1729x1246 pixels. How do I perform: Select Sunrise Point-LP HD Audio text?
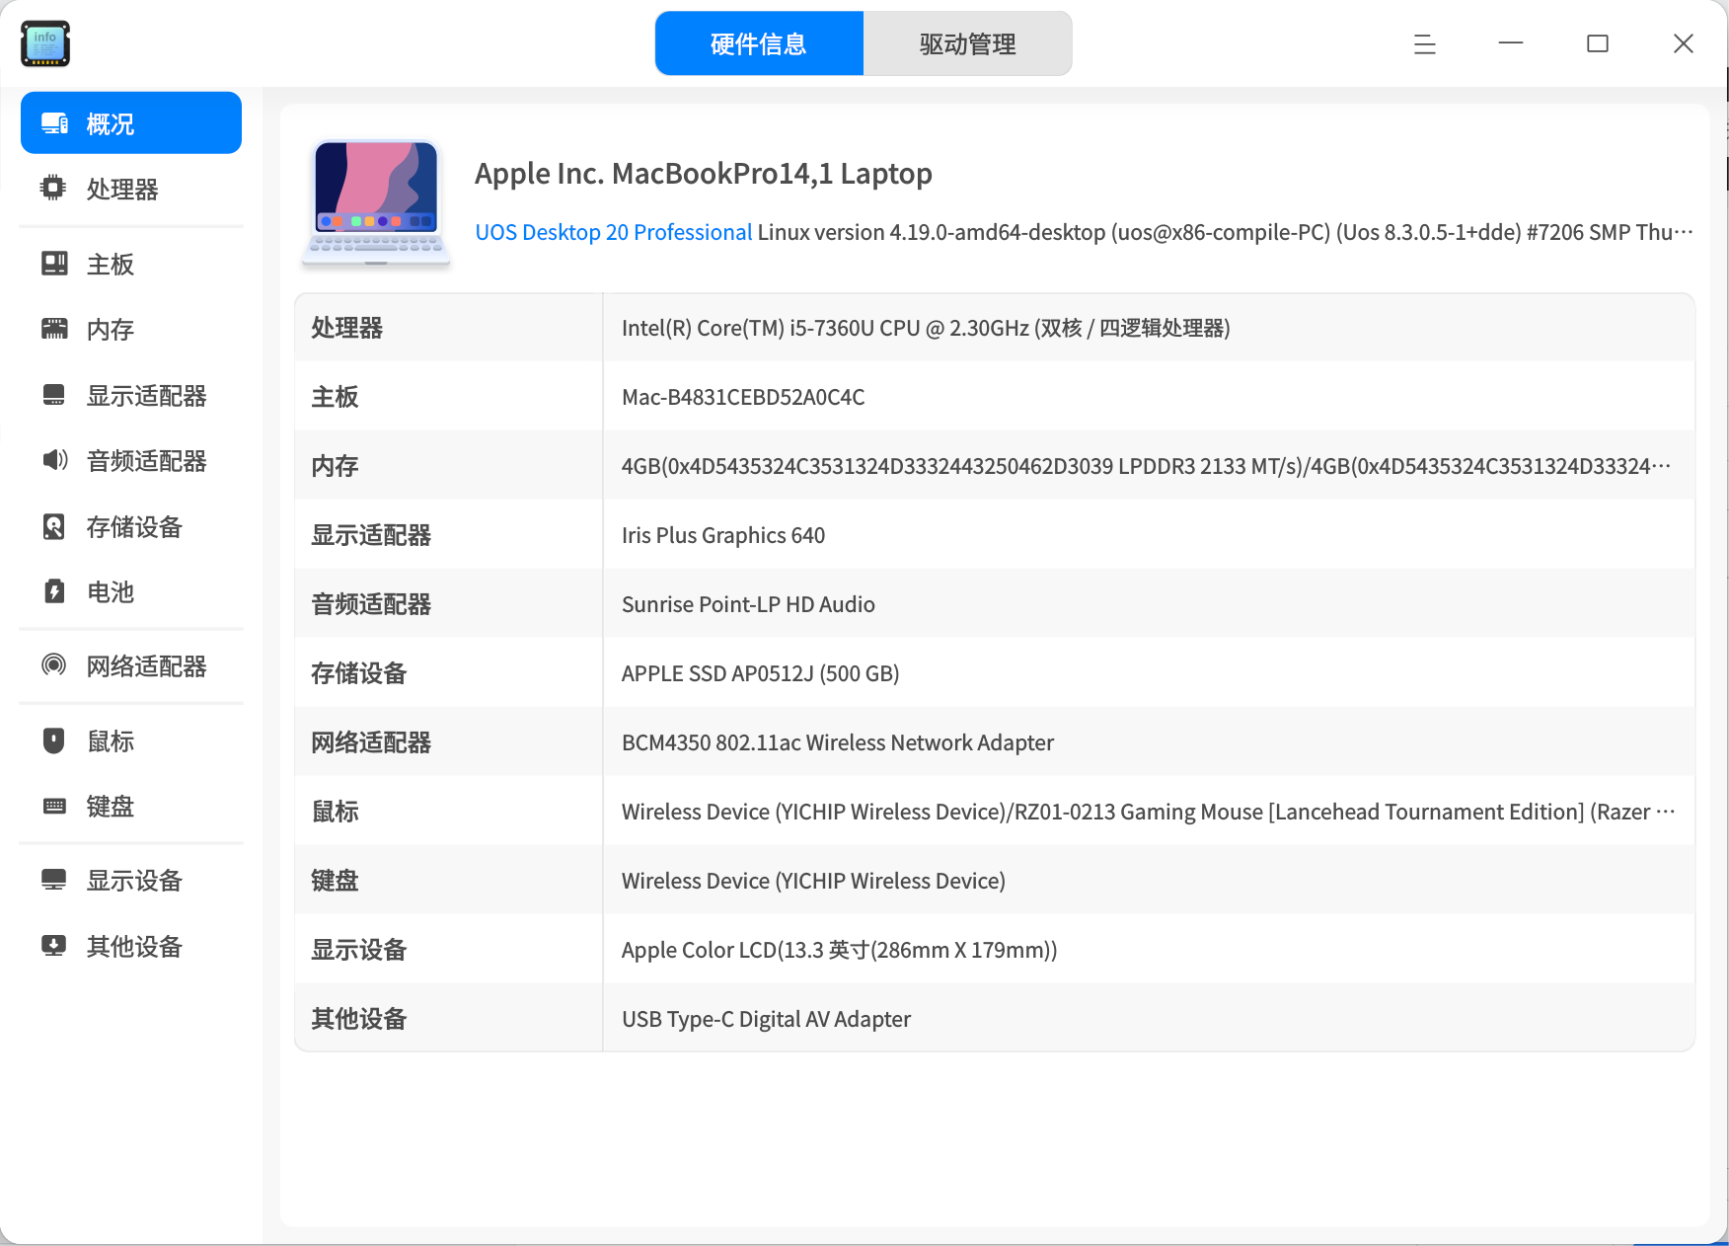pos(748,604)
